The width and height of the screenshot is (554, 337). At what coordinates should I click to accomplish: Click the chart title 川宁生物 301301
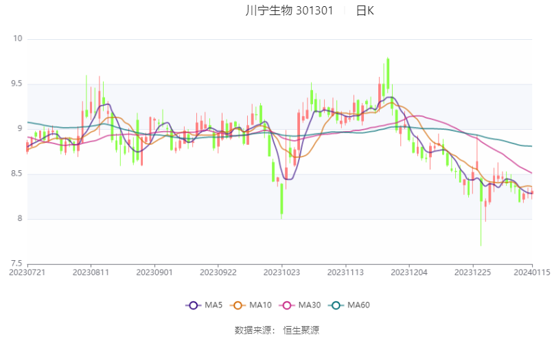tap(289, 10)
